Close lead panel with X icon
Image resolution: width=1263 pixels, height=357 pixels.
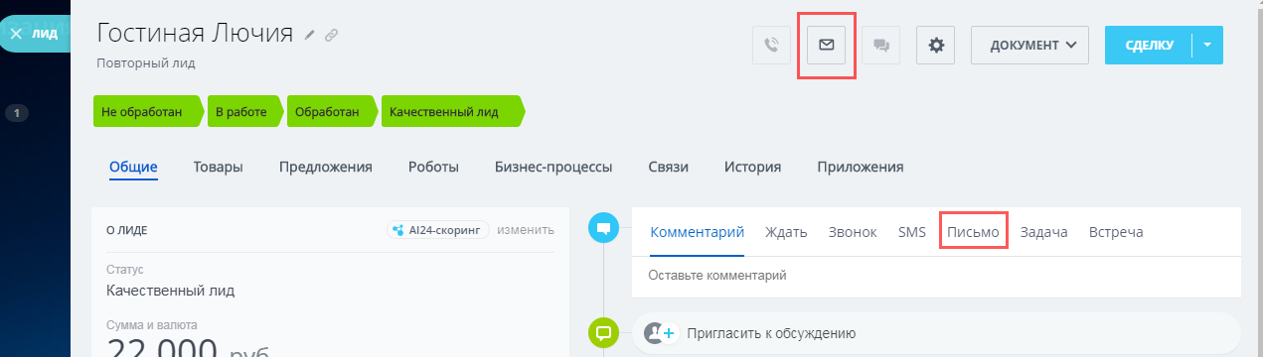tap(16, 33)
